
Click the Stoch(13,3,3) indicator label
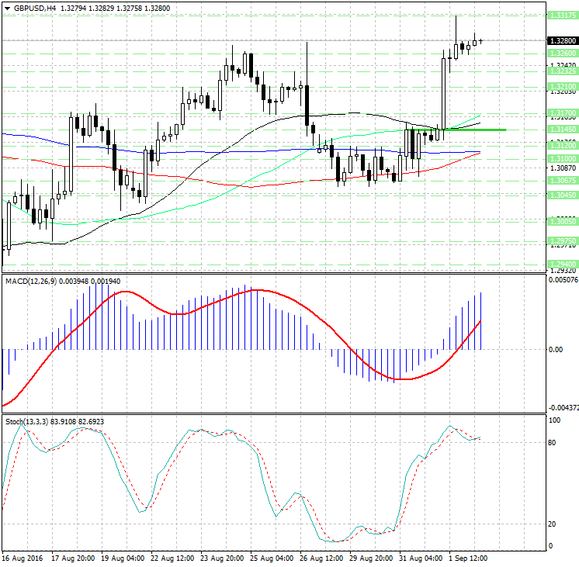26,421
